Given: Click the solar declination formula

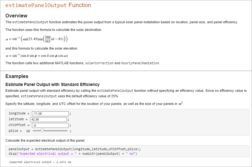Looking at the screenshot, I should click(37, 39).
